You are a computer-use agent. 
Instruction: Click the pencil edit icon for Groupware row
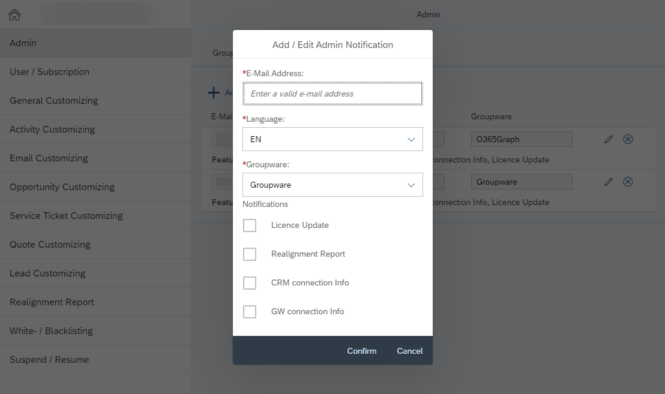(x=609, y=182)
